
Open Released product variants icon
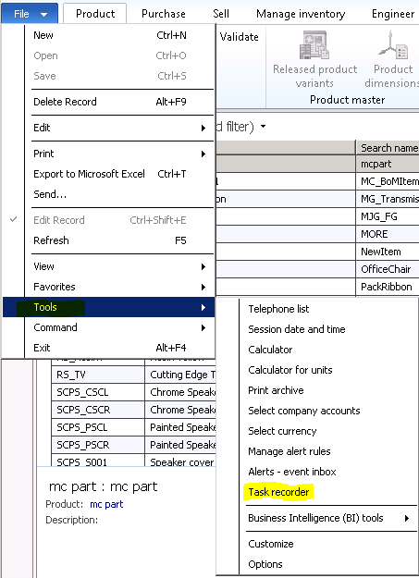coord(314,45)
